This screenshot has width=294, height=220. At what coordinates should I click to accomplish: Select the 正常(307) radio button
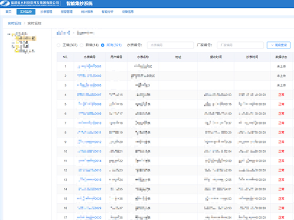pos(58,45)
